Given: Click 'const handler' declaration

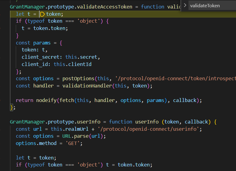Looking at the screenshot, I should point(35,86).
